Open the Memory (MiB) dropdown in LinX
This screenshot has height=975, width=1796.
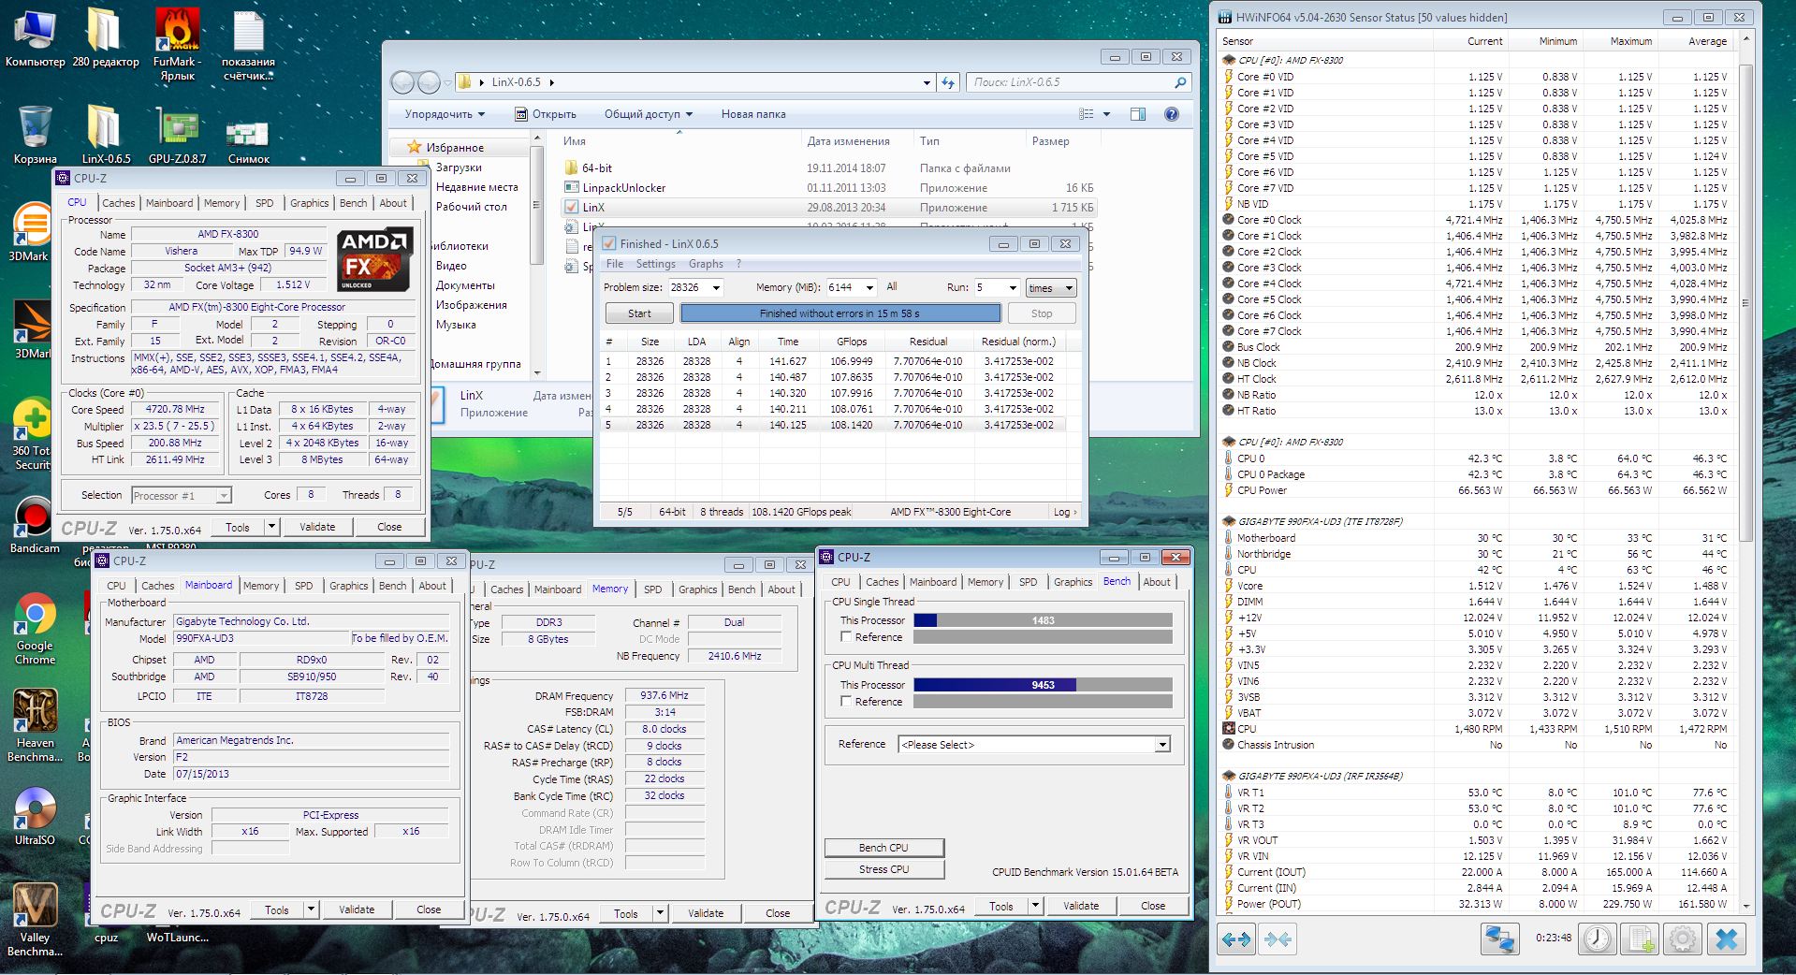(869, 288)
